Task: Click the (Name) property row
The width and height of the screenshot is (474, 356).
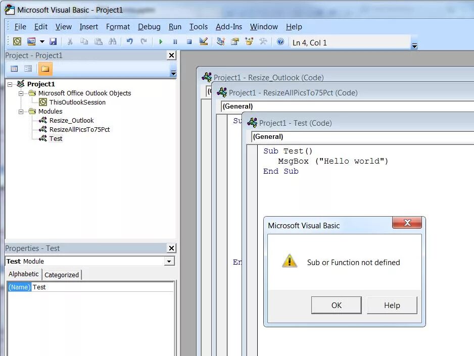Action: point(90,287)
